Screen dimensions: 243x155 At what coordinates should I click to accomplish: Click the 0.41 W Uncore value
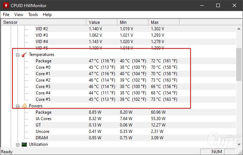(95, 131)
